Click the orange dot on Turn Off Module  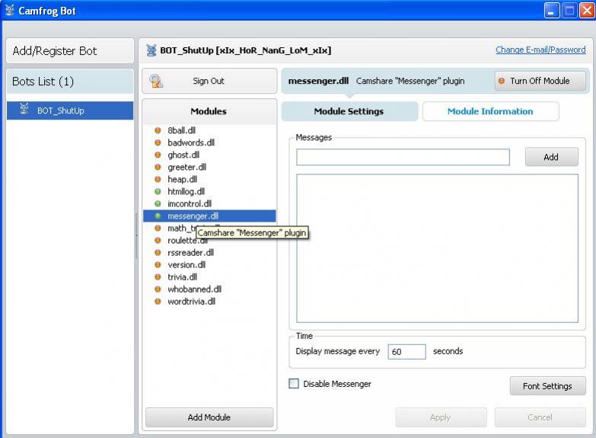tap(502, 81)
